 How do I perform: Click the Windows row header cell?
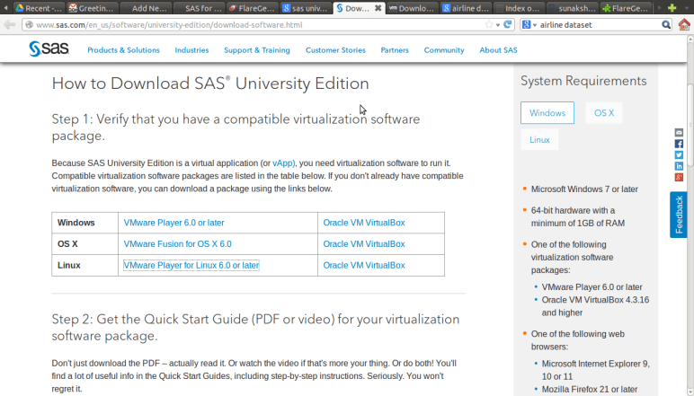point(85,223)
